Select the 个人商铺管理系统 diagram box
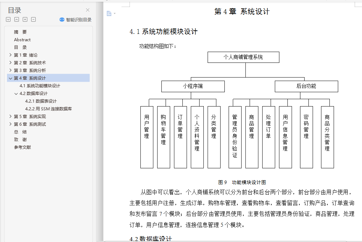This screenshot has height=242, width=362. 243,57
